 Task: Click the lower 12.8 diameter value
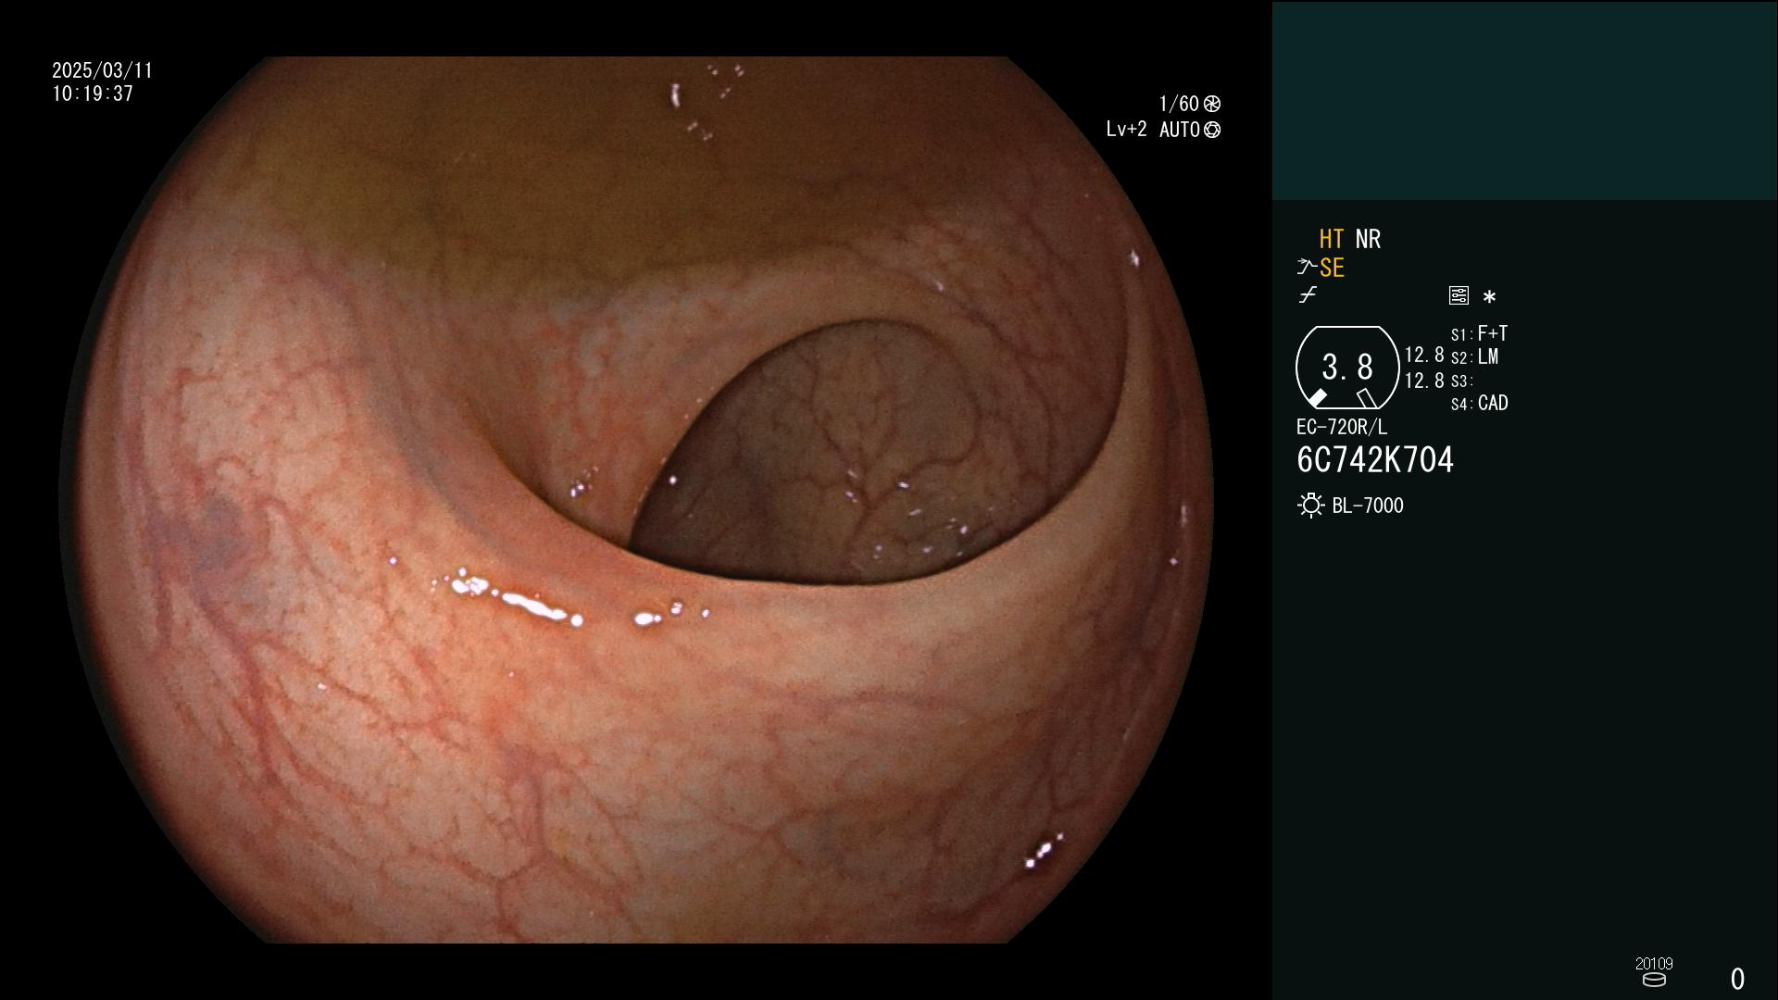pyautogui.click(x=1424, y=381)
